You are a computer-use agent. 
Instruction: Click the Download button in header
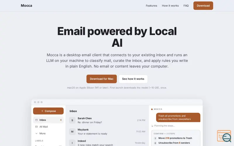coord(203,6)
